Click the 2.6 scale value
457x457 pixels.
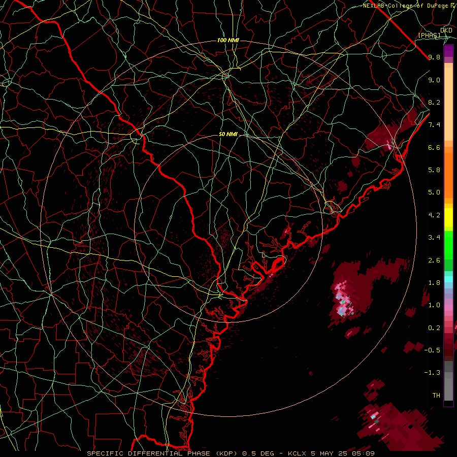coord(434,260)
